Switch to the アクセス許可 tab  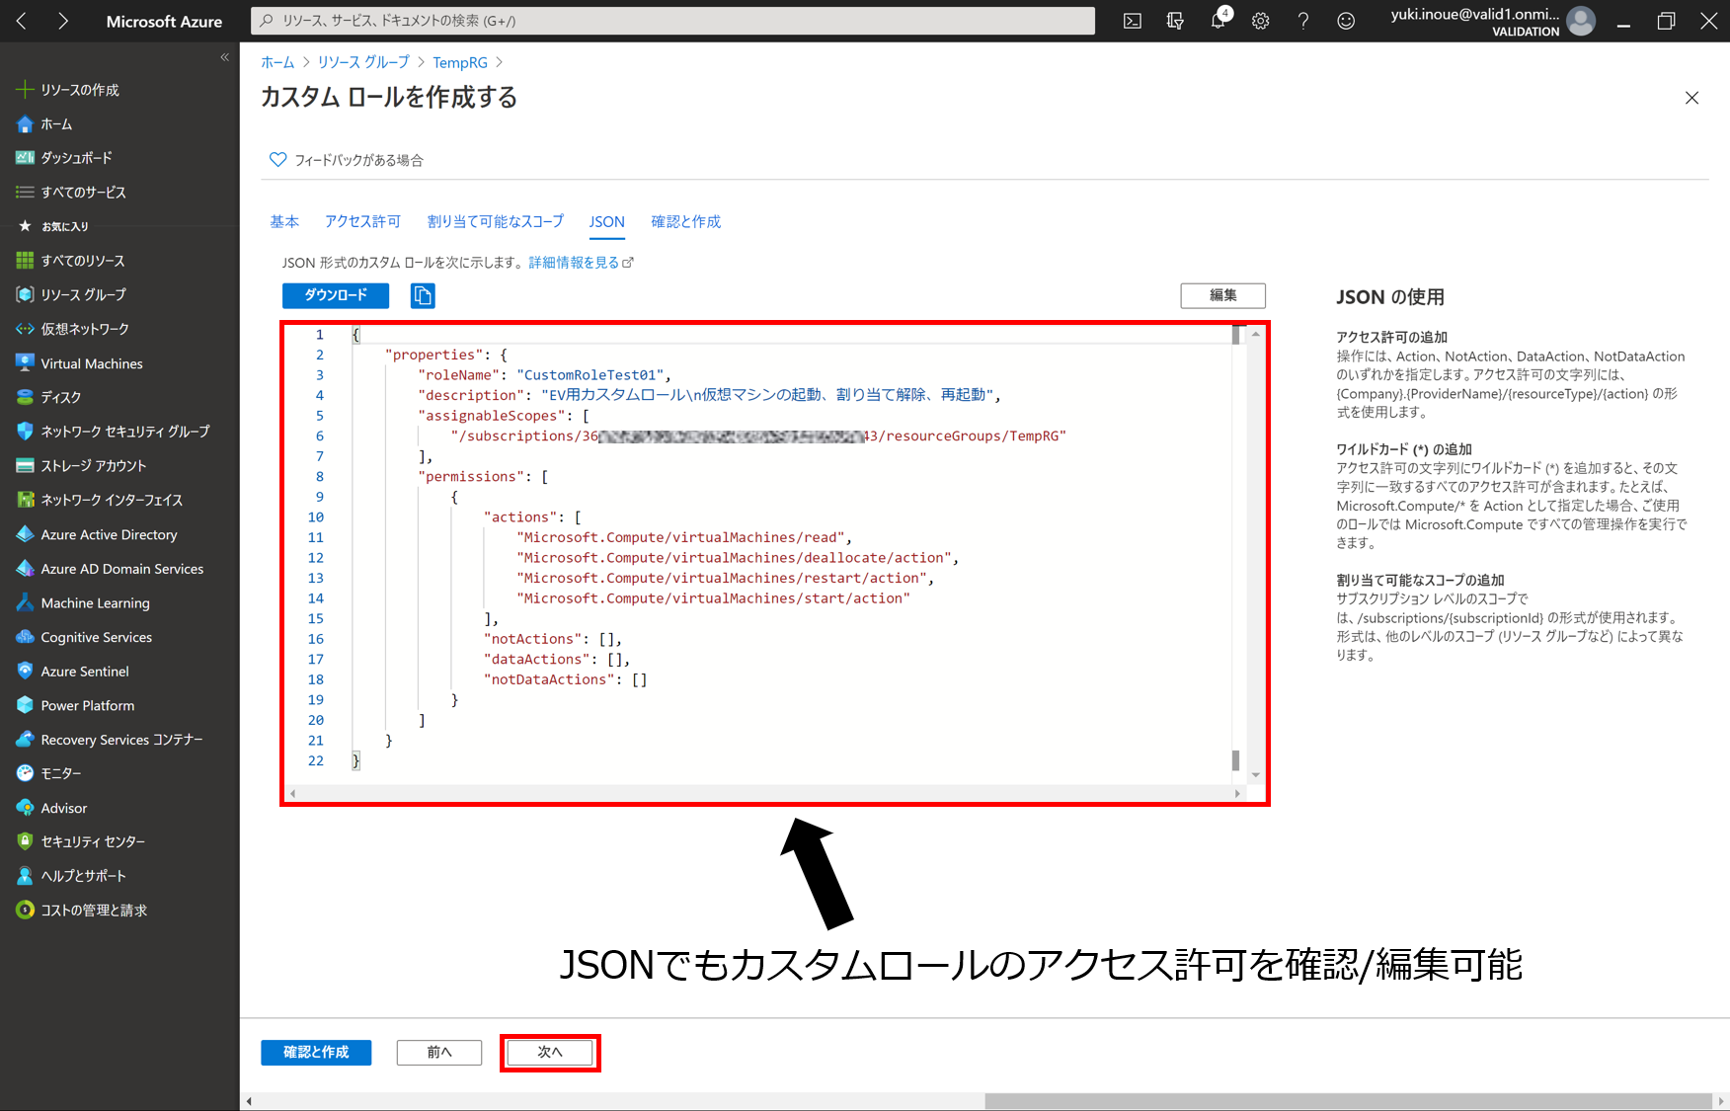pyautogui.click(x=362, y=222)
